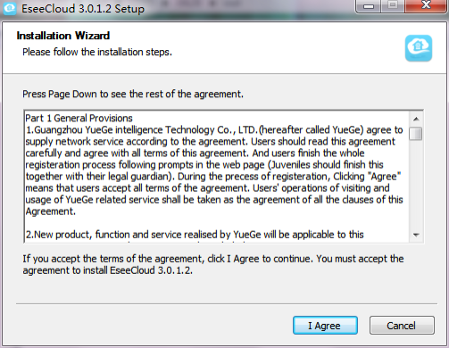The image size is (449, 348).
Task: Close the Setup window with X
Action: pyautogui.click(x=426, y=6)
